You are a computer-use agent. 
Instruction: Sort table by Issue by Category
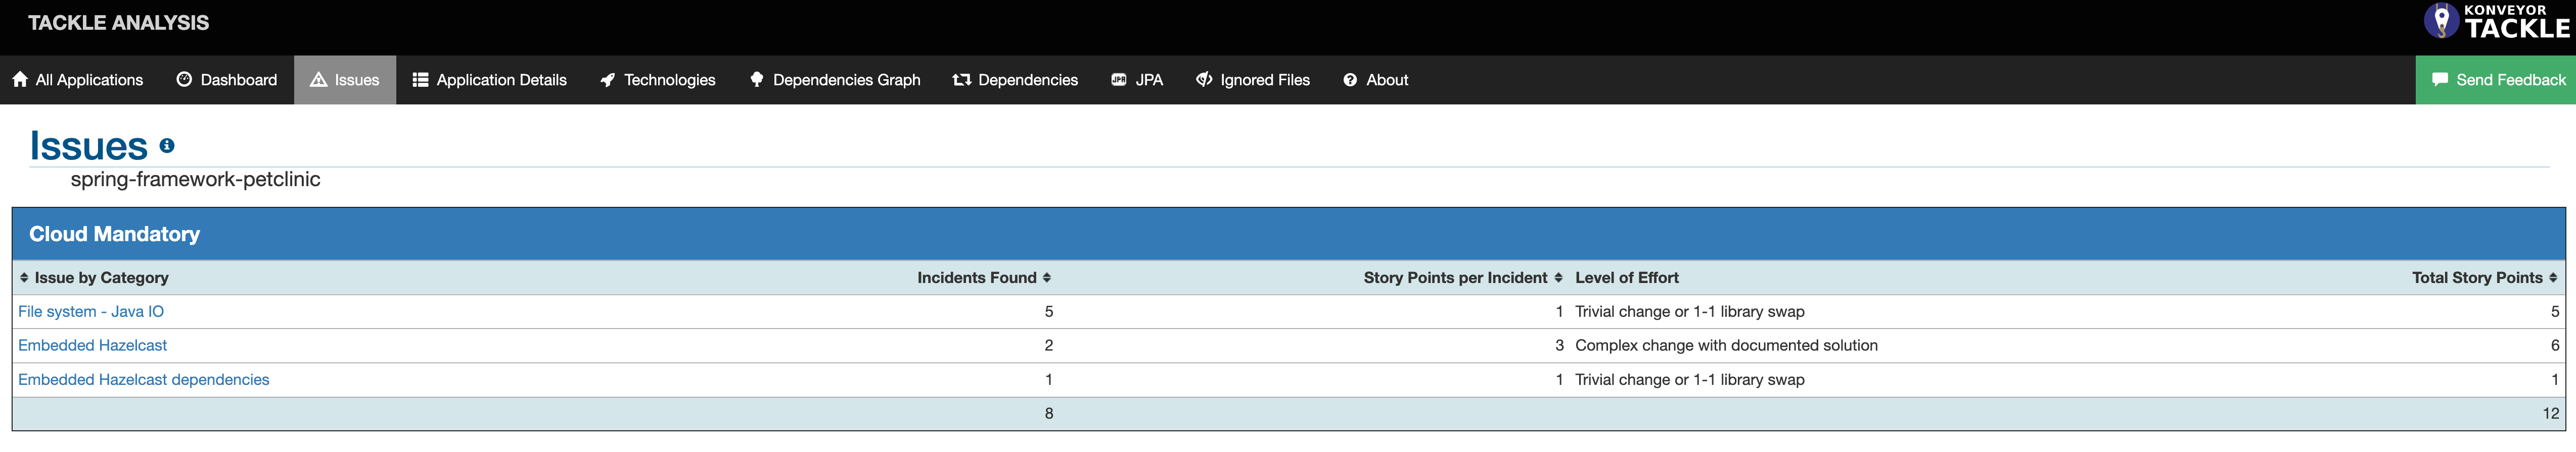click(x=24, y=277)
